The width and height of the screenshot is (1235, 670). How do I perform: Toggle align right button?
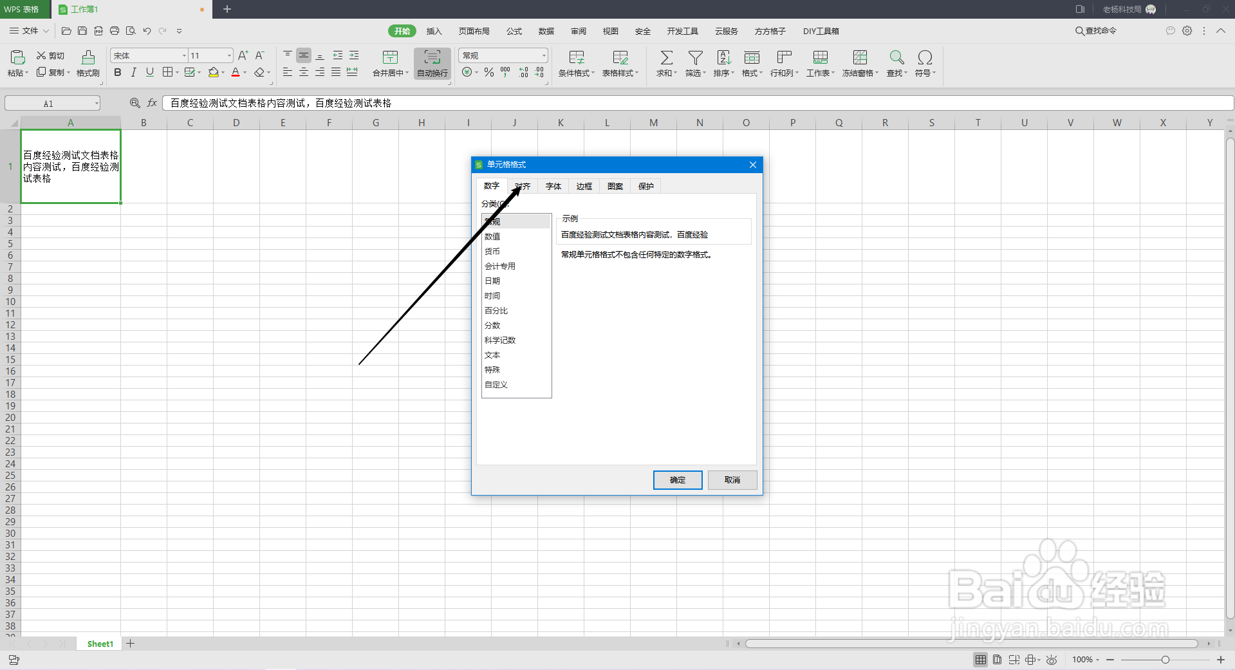320,72
